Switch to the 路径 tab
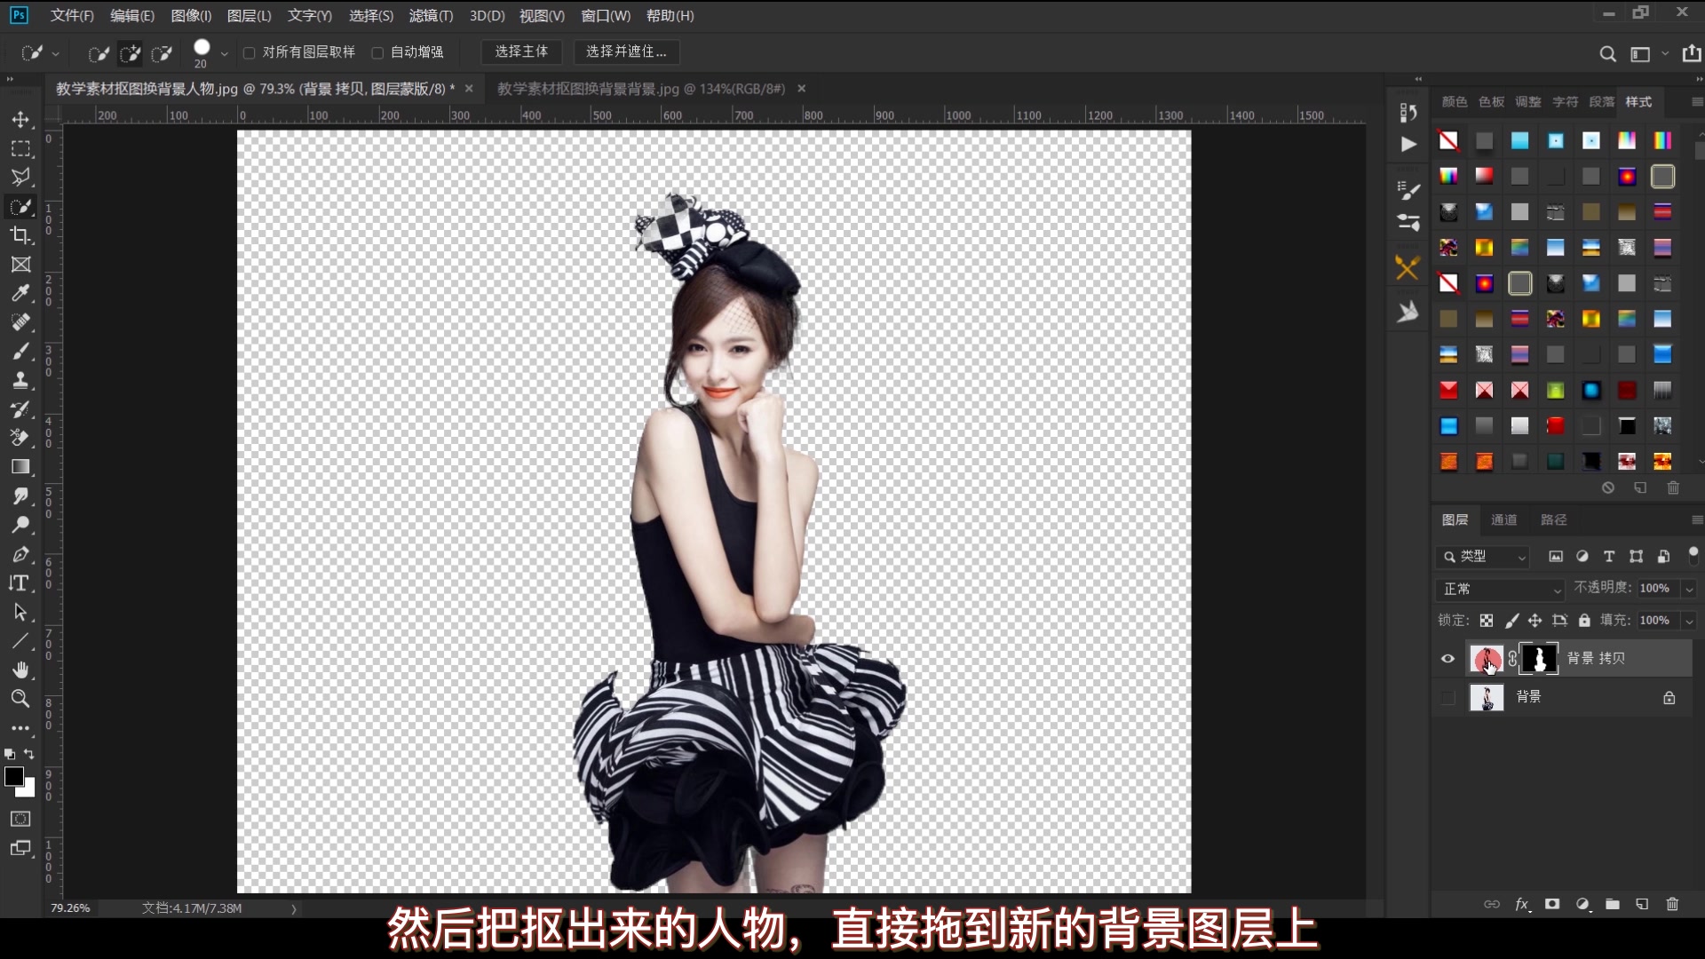The image size is (1705, 959). click(x=1553, y=520)
